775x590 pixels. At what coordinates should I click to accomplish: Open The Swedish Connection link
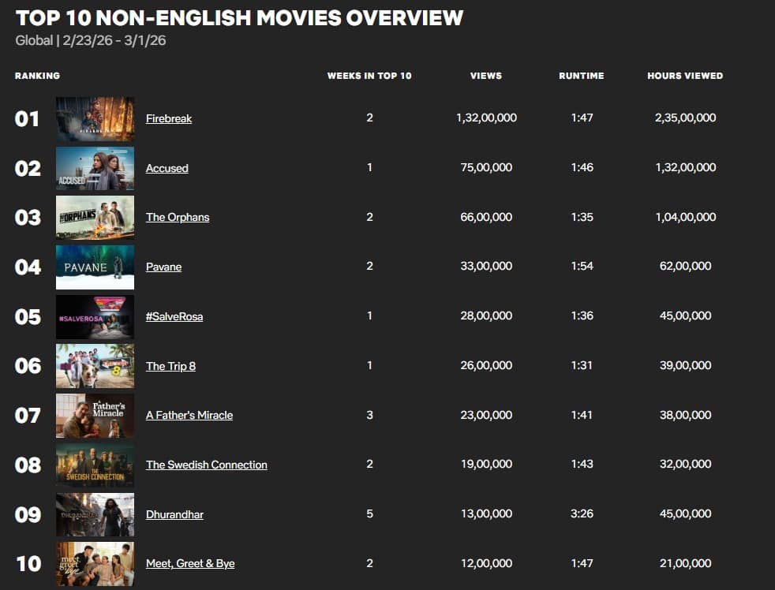click(x=206, y=465)
